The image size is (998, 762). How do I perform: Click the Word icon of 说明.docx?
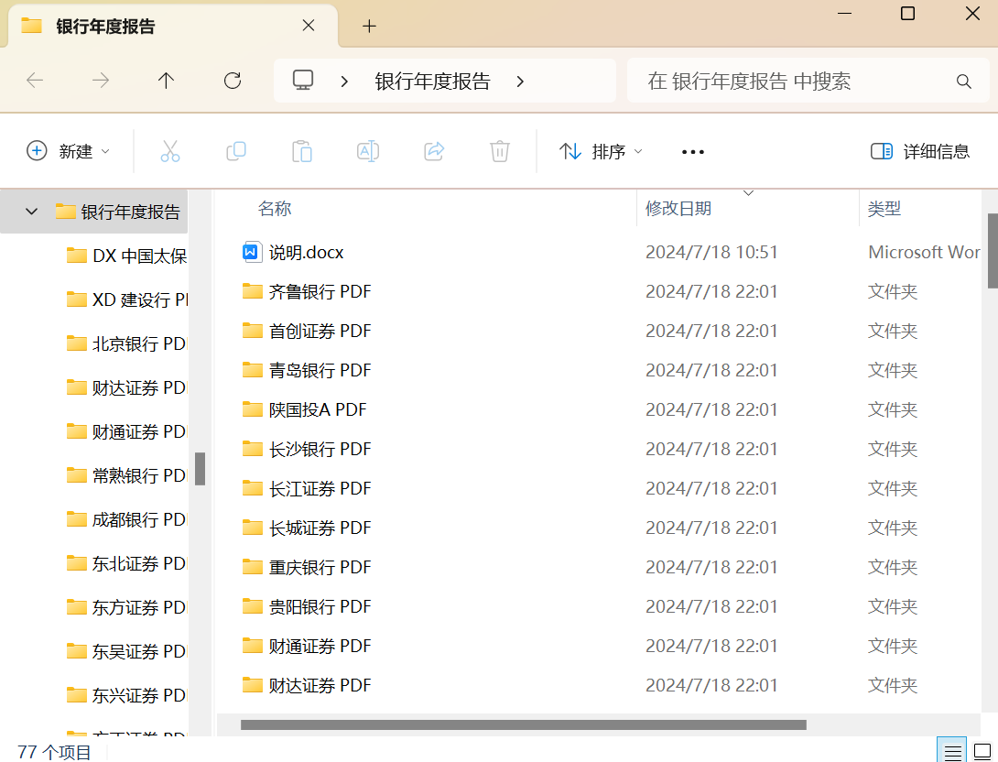pyautogui.click(x=252, y=252)
